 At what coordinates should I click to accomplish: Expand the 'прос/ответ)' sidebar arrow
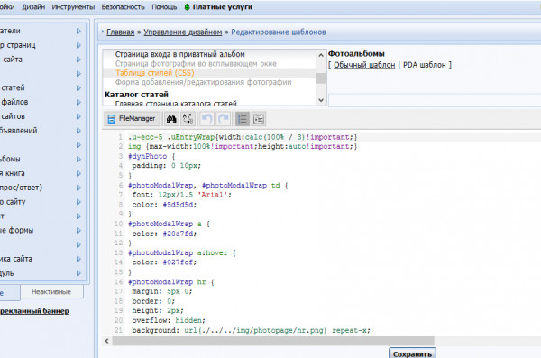point(78,188)
